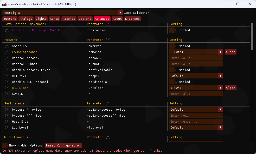Open the Game Selection dropdown
This screenshot has height=154, width=256.
120,12
